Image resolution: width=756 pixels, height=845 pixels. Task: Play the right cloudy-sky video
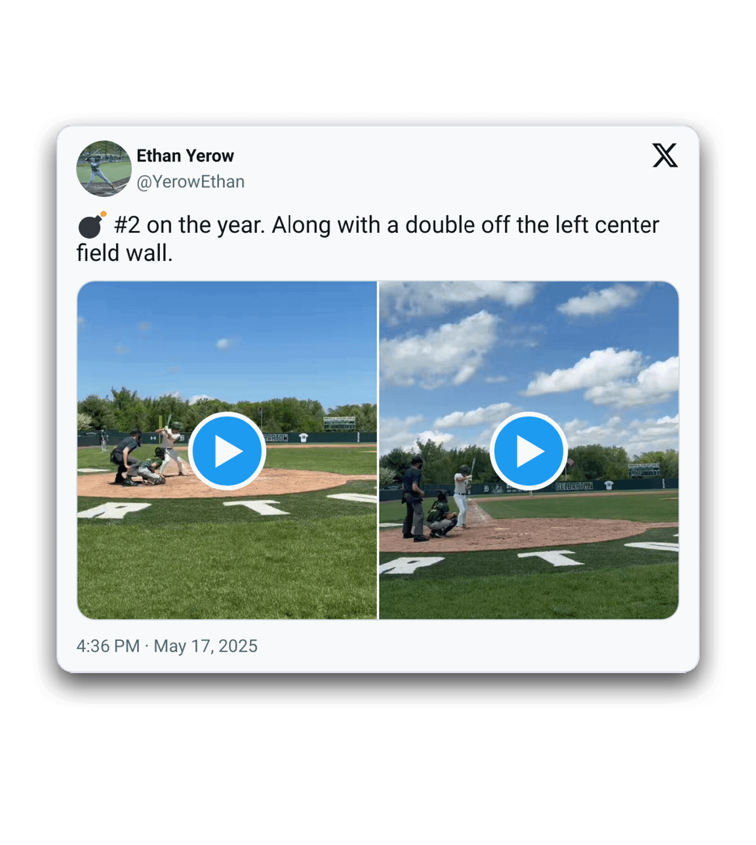coord(528,451)
